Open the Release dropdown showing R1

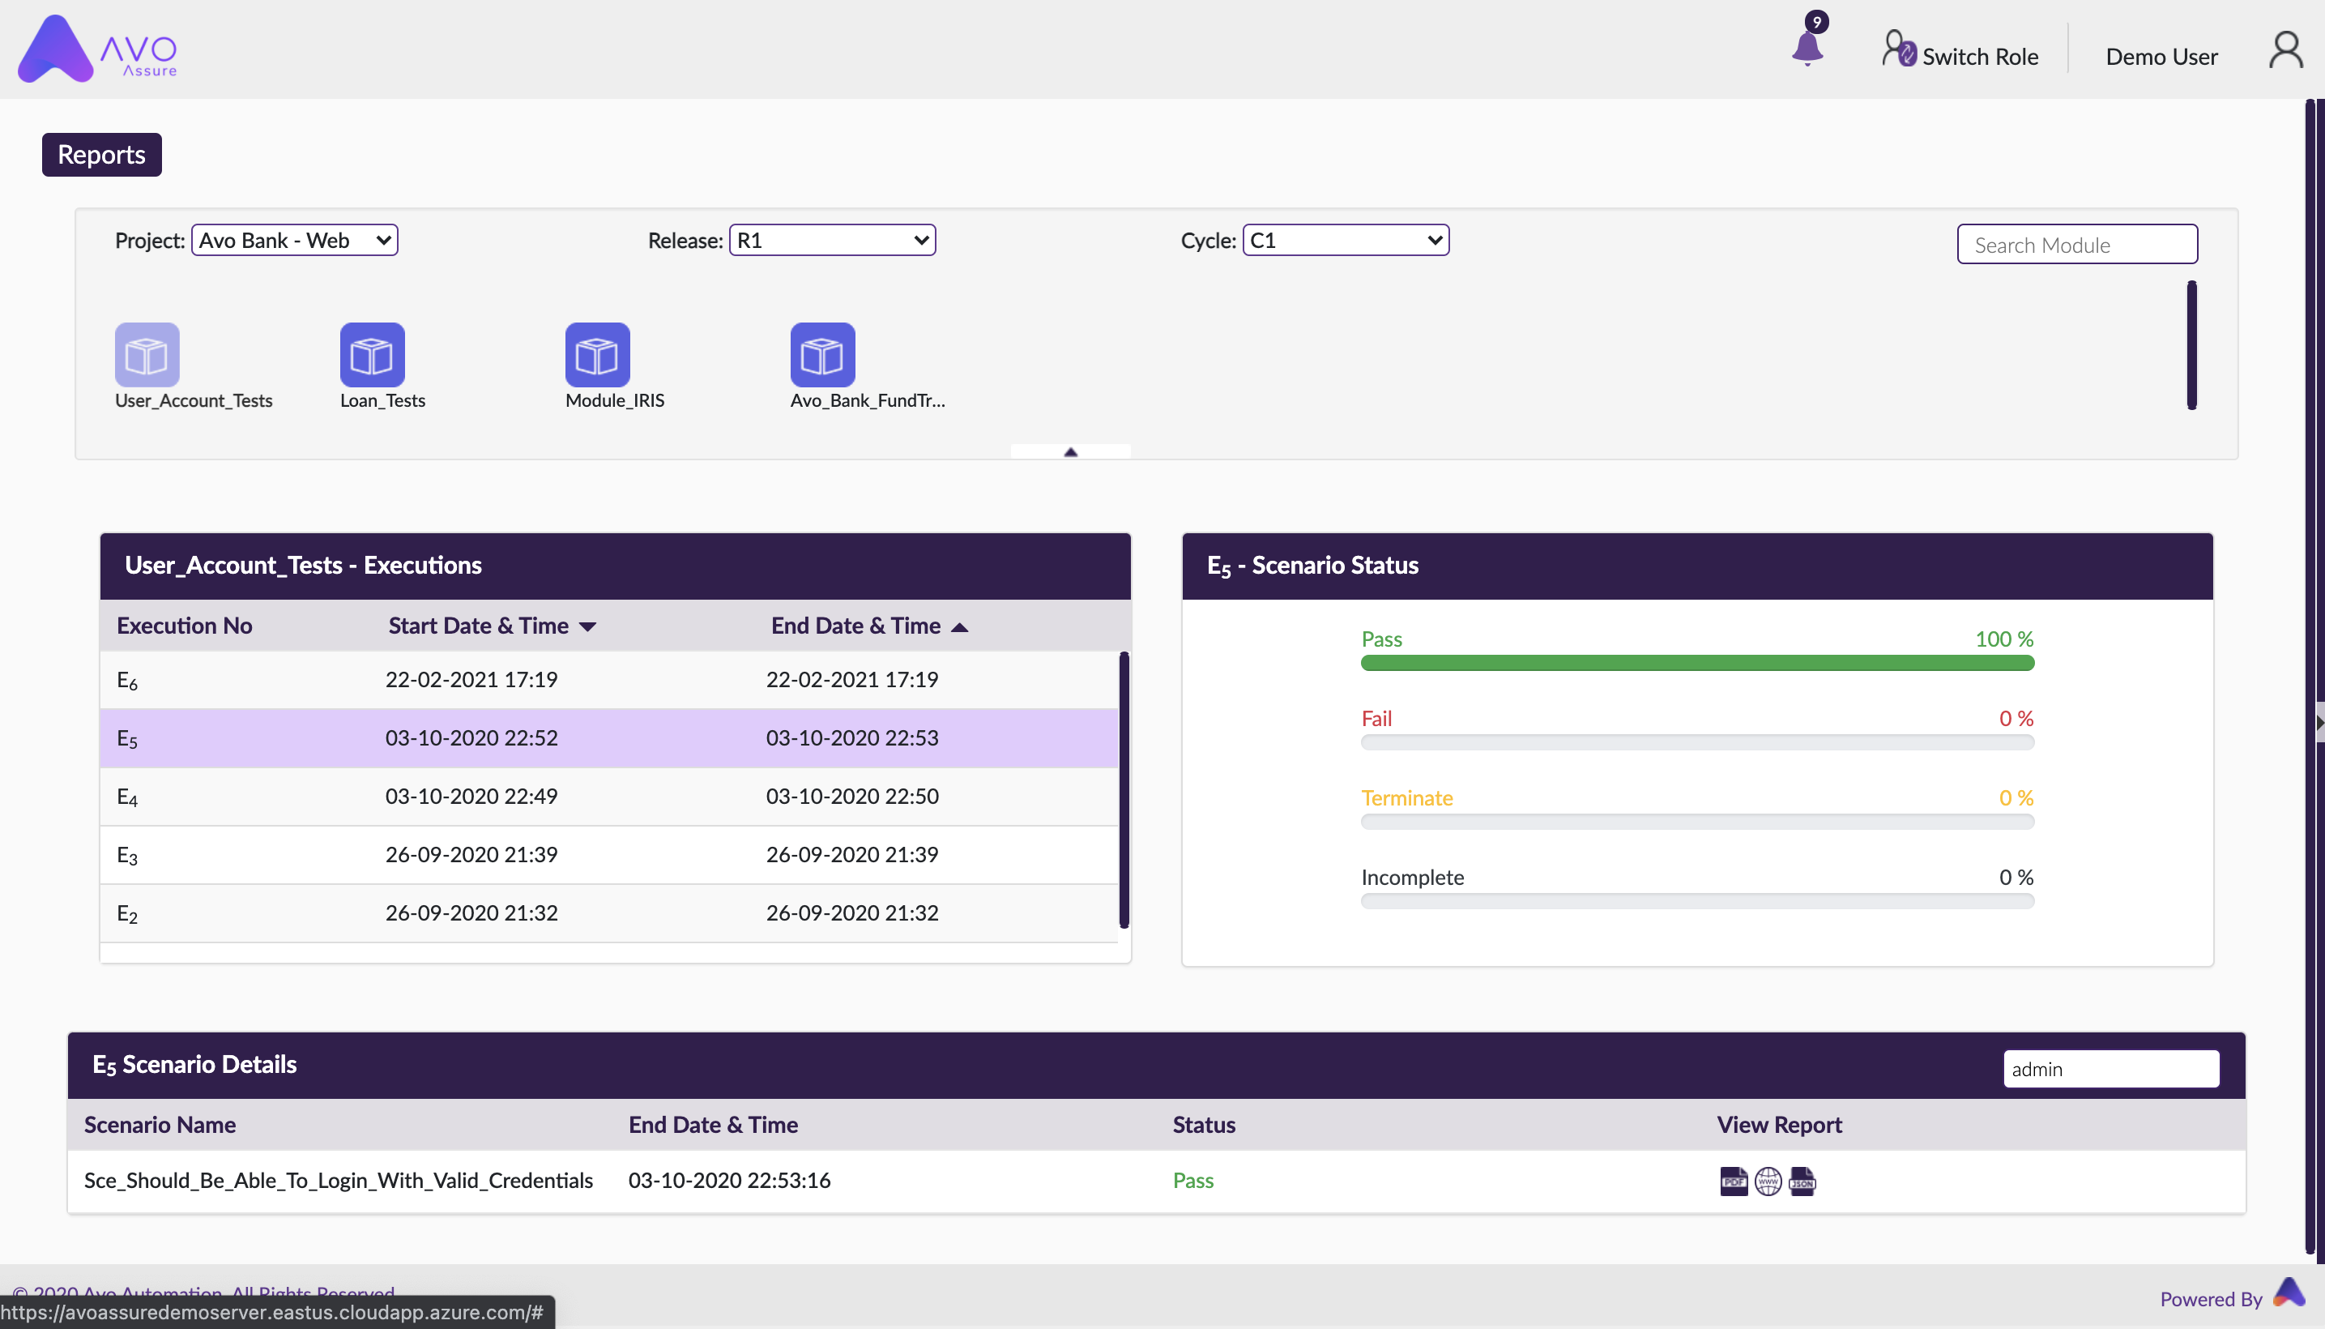coord(831,239)
